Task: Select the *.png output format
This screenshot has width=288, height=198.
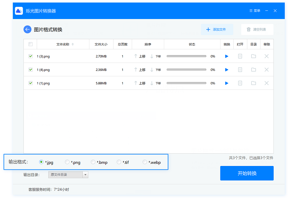Action: click(x=67, y=162)
